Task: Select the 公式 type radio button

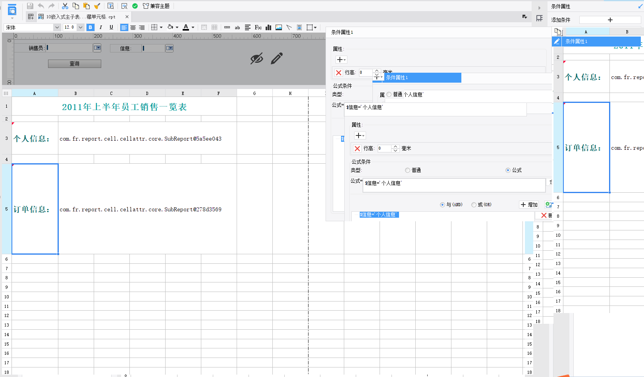Action: [x=508, y=170]
